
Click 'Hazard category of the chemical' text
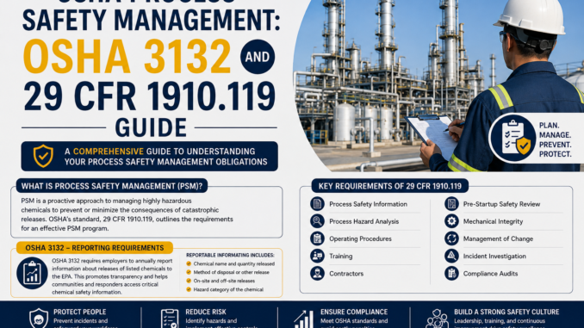[228, 289]
